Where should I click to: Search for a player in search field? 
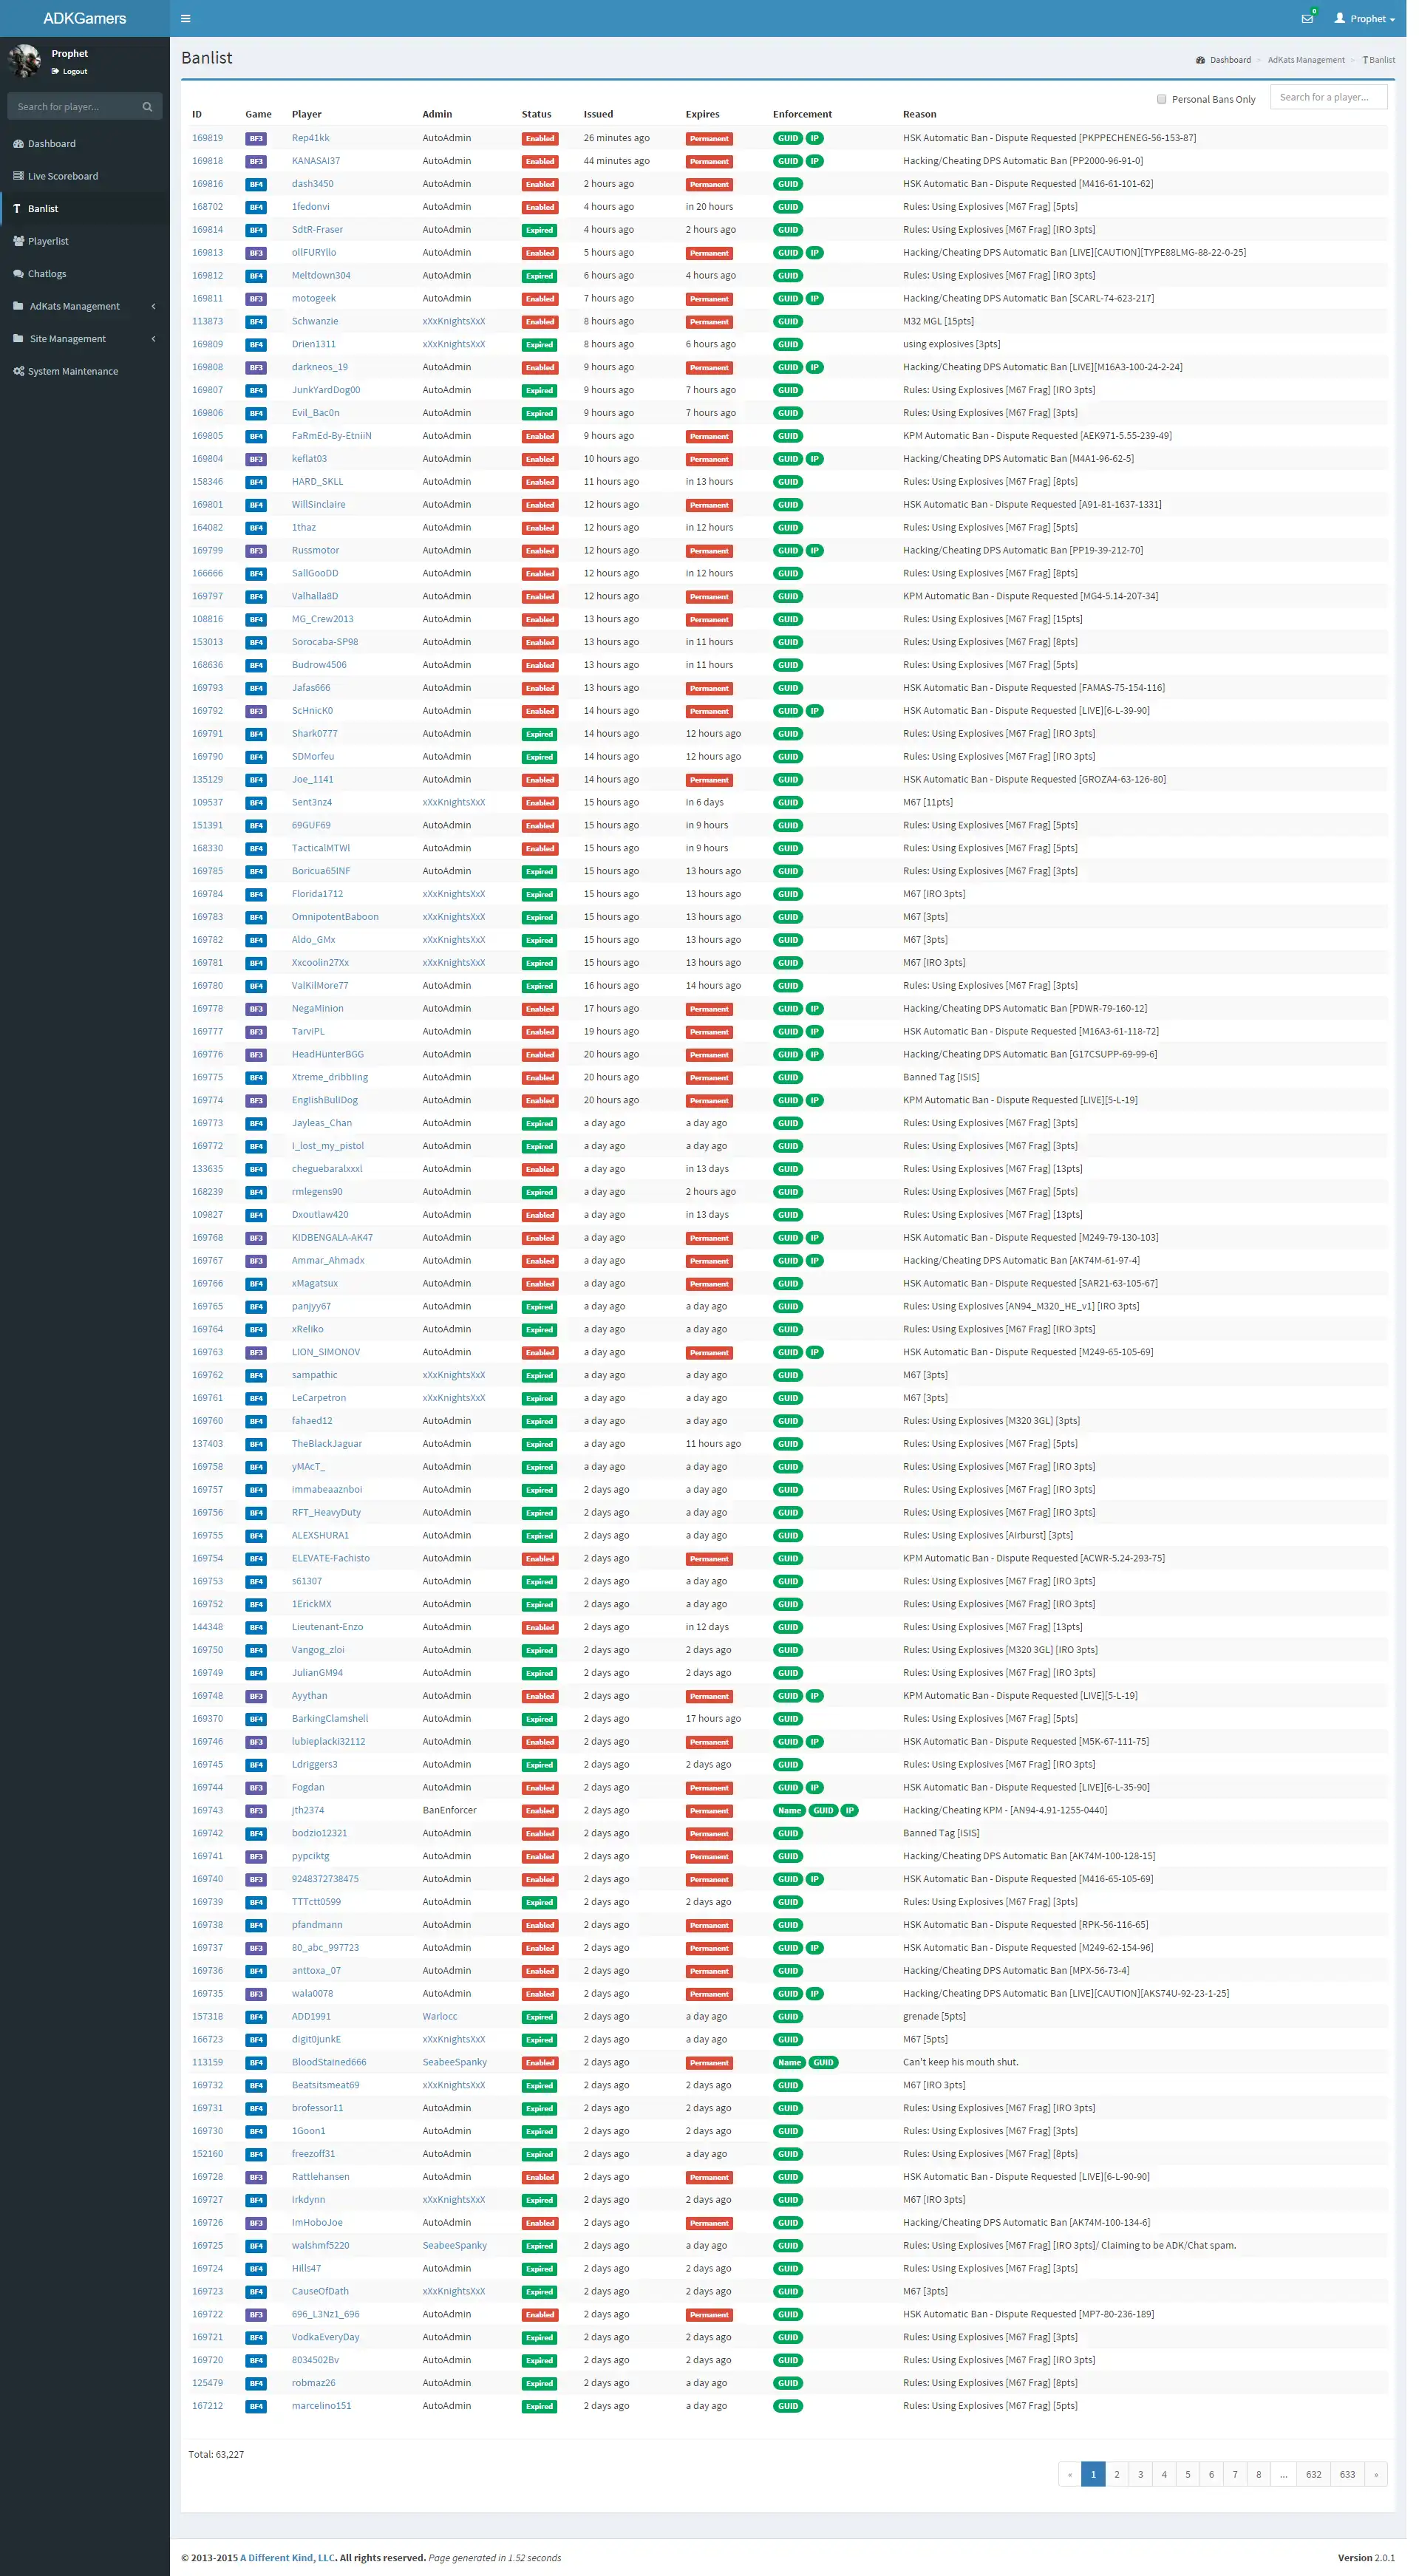pos(1332,98)
